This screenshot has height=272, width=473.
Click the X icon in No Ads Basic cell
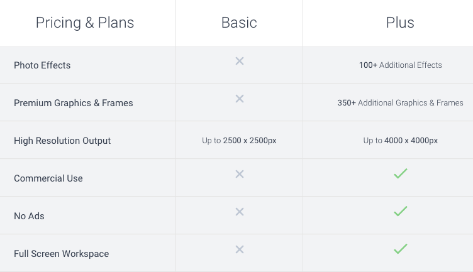[240, 212]
